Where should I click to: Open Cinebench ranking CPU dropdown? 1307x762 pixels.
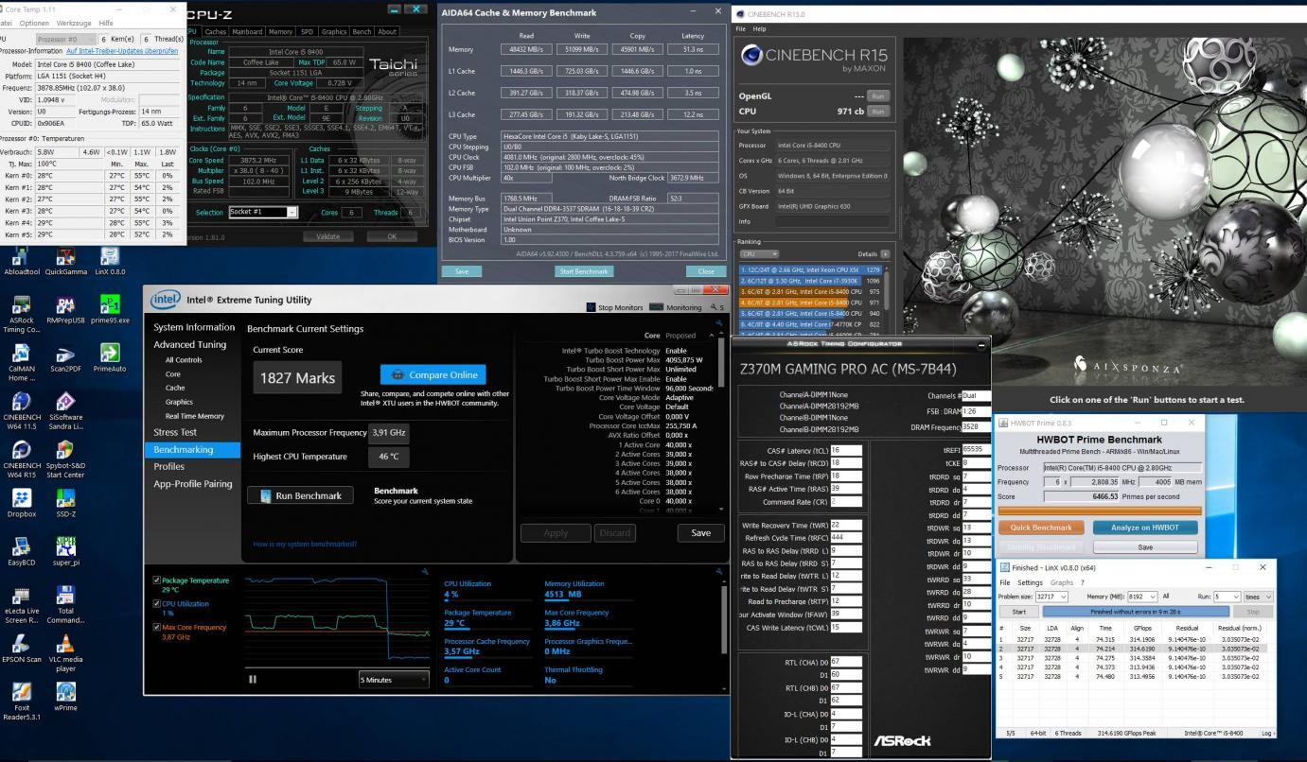tap(759, 254)
